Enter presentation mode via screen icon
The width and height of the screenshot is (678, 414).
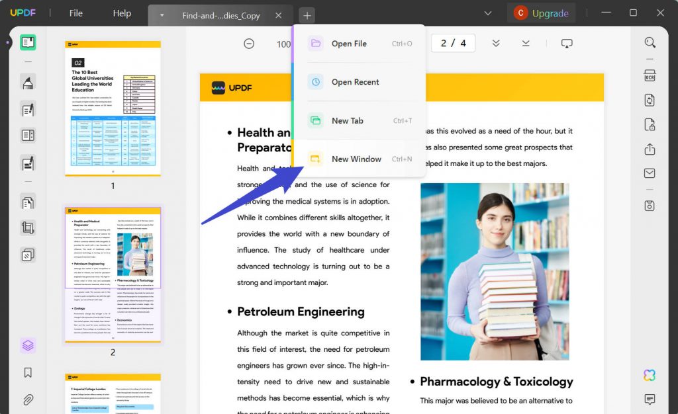coord(567,42)
